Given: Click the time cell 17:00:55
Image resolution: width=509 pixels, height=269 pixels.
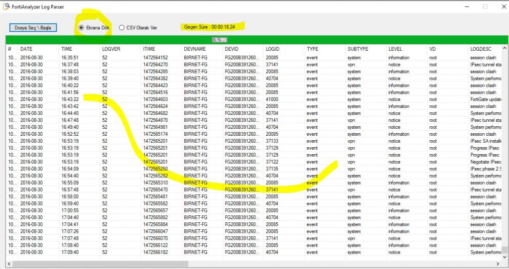Looking at the screenshot, I should (x=70, y=210).
